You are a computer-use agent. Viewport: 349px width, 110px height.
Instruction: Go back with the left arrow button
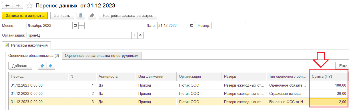point(7,5)
